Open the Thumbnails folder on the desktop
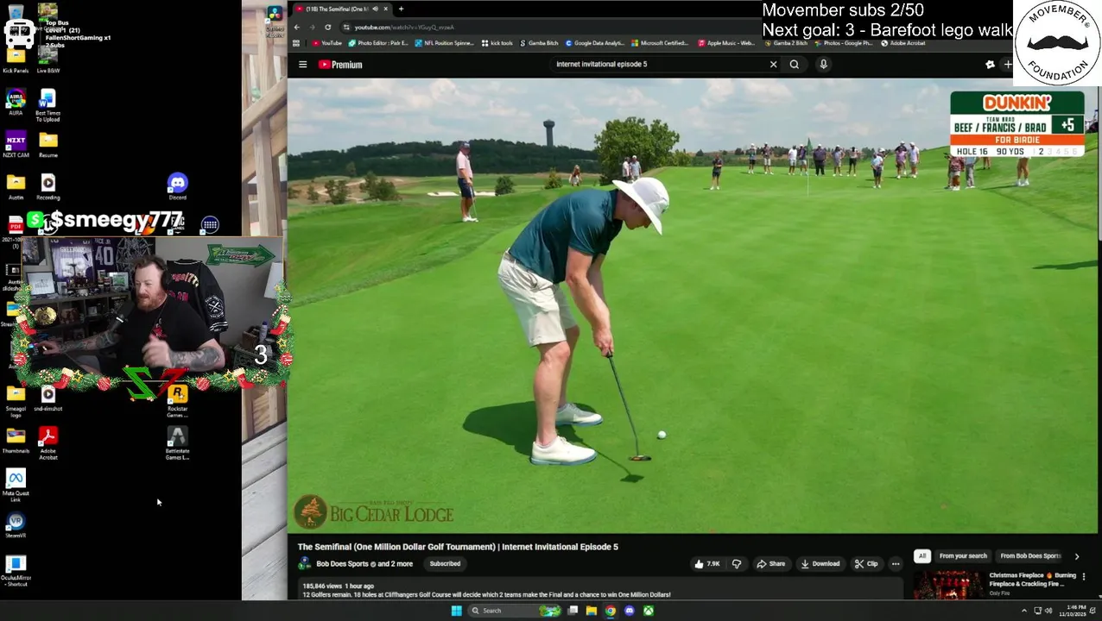Image resolution: width=1102 pixels, height=621 pixels. pos(16,440)
